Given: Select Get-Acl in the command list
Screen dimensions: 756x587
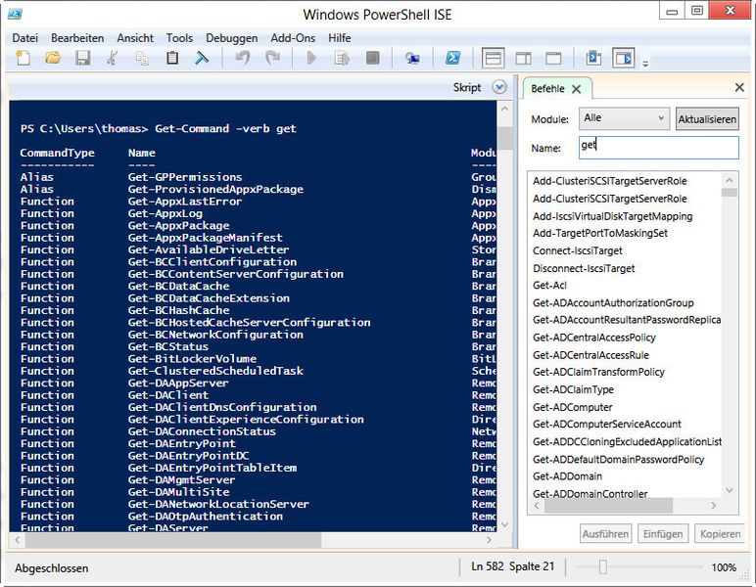Looking at the screenshot, I should click(549, 285).
